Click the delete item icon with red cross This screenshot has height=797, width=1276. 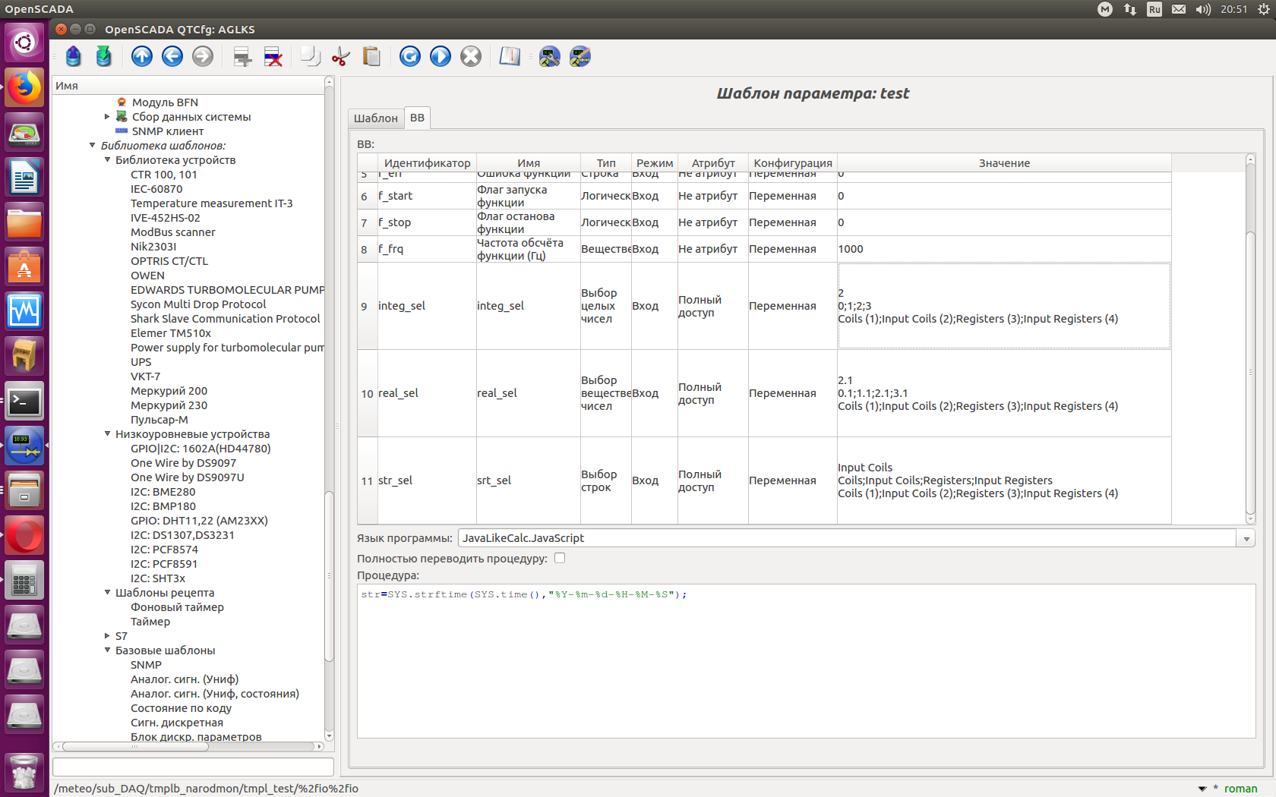(x=273, y=56)
